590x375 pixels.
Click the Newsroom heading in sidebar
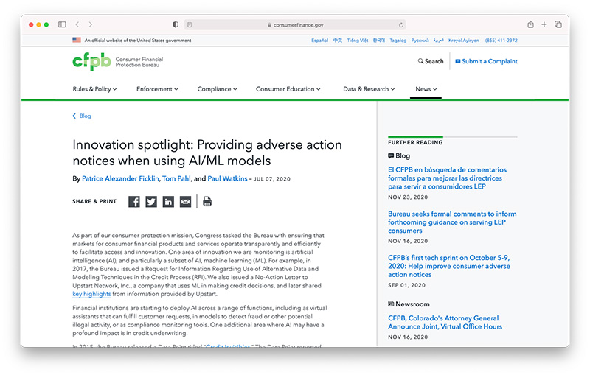point(409,304)
